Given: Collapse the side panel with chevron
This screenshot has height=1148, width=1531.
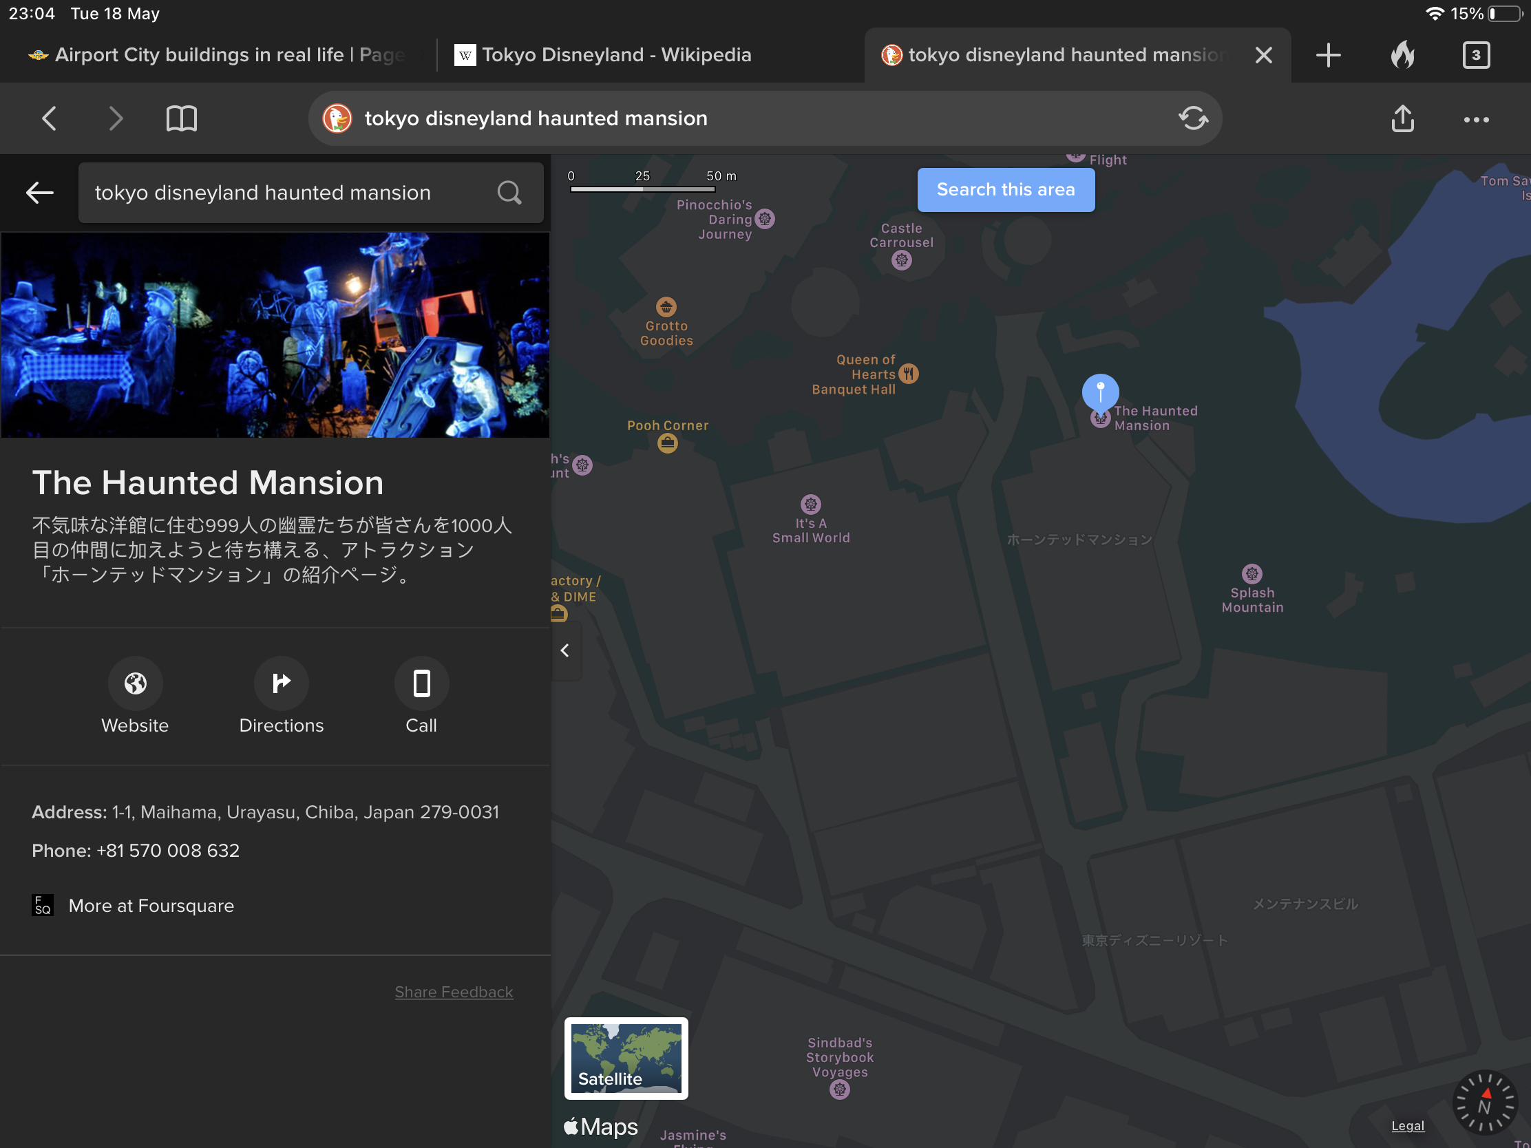Looking at the screenshot, I should pyautogui.click(x=564, y=650).
